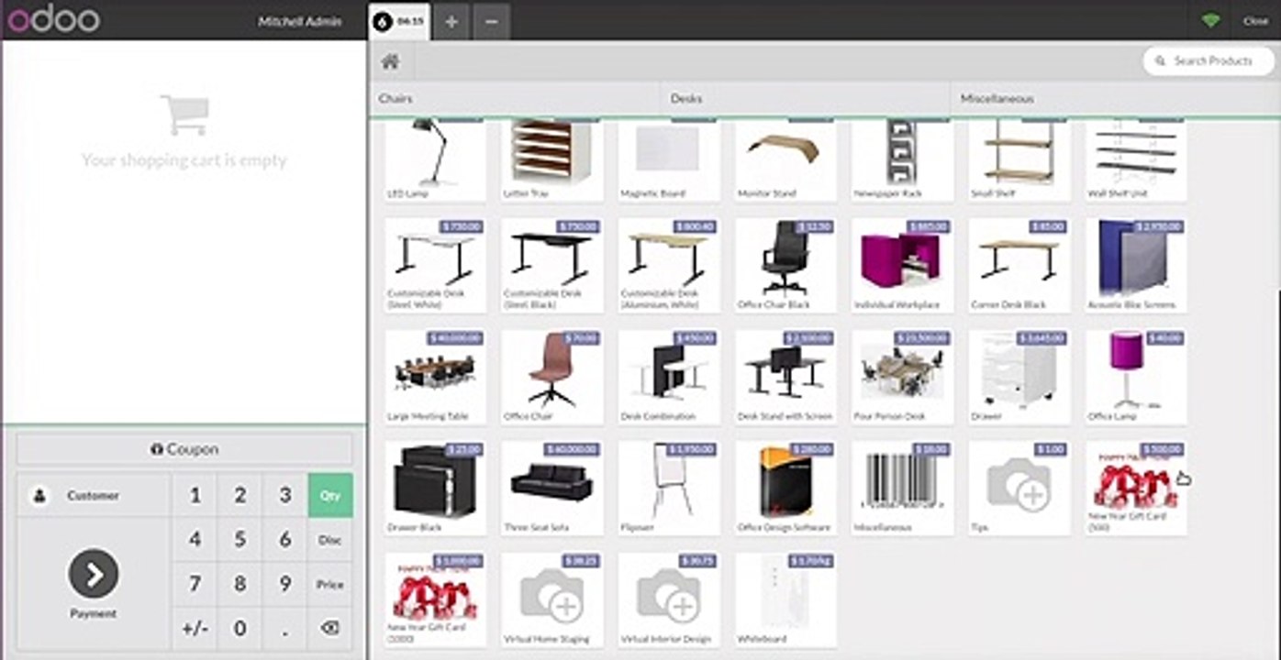This screenshot has height=660, width=1281.
Task: Click the backspace key on numpad
Action: tap(330, 628)
